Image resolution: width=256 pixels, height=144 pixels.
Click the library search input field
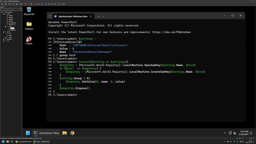11,9
